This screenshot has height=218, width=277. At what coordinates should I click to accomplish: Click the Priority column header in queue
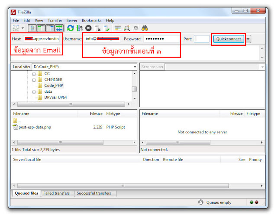click(x=255, y=159)
